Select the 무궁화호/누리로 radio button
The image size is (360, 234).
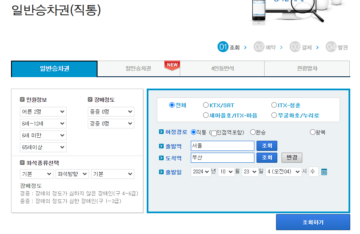(x=274, y=115)
